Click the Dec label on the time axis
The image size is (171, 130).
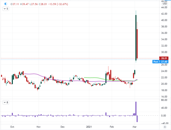[x=63, y=127]
